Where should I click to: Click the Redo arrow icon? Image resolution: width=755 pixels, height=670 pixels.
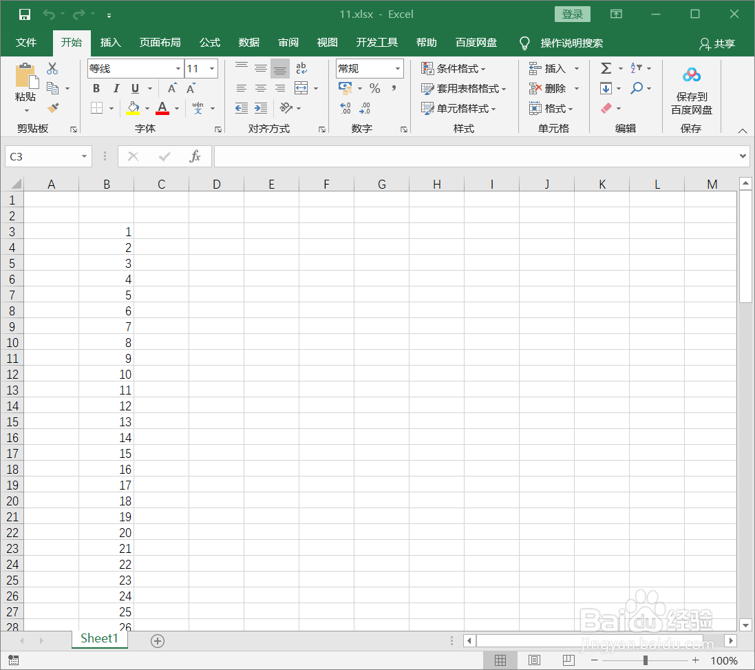(x=78, y=14)
